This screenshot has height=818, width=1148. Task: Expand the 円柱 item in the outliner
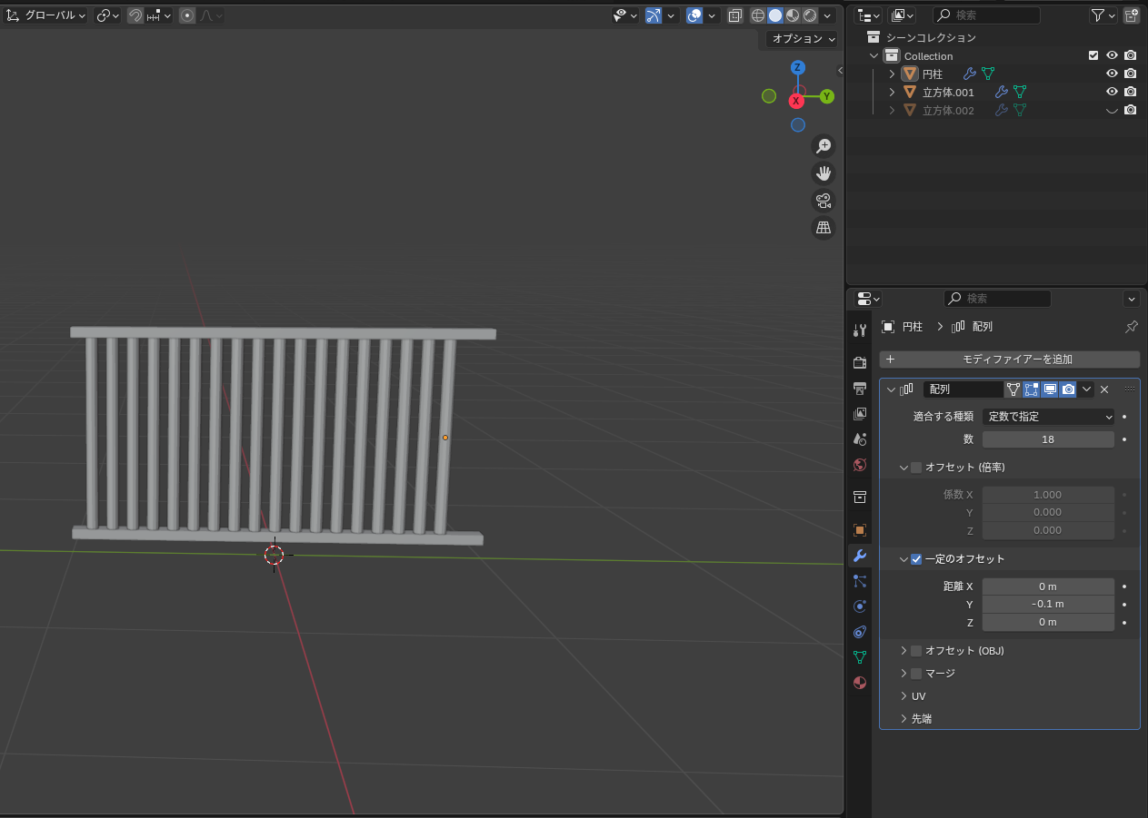tap(892, 74)
